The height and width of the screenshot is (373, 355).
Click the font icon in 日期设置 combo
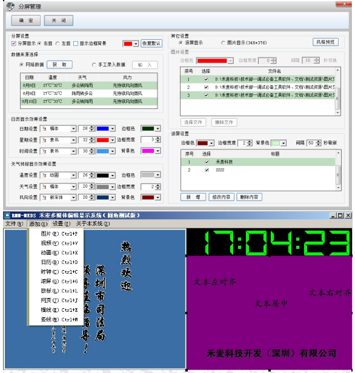pyautogui.click(x=44, y=129)
